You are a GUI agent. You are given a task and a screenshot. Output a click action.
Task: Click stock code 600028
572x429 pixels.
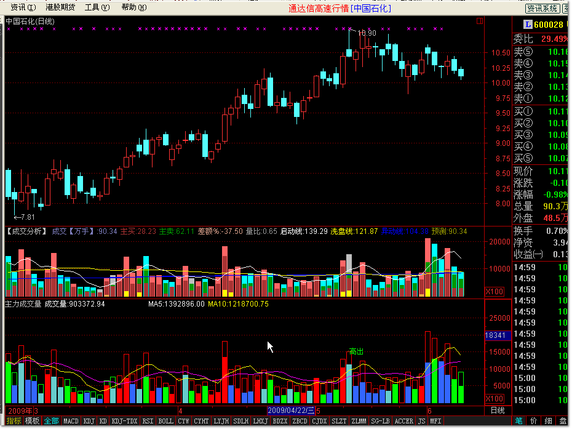click(x=548, y=25)
